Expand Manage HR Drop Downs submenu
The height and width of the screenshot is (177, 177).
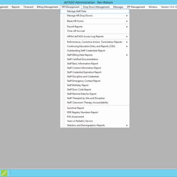pos(95,15)
